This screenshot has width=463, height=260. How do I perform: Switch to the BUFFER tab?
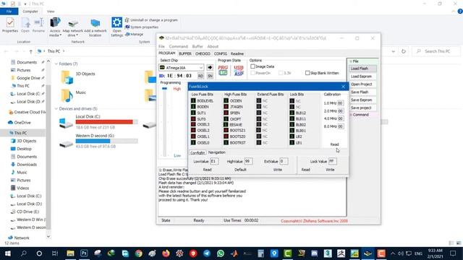(x=185, y=53)
